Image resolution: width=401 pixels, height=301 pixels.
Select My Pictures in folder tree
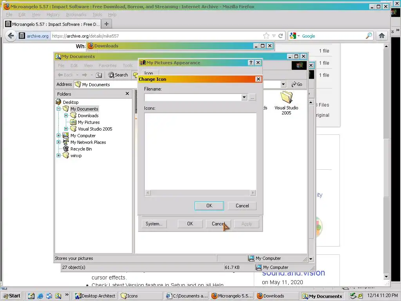point(89,122)
